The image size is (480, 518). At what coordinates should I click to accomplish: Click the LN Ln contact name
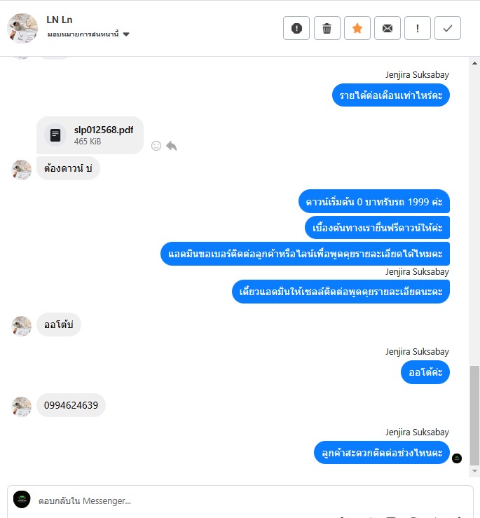coord(60,20)
